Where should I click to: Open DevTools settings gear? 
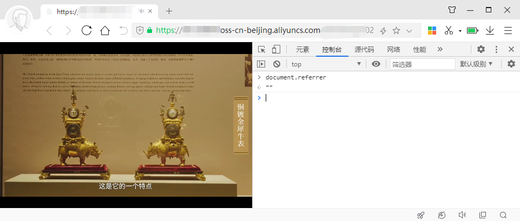click(x=481, y=49)
